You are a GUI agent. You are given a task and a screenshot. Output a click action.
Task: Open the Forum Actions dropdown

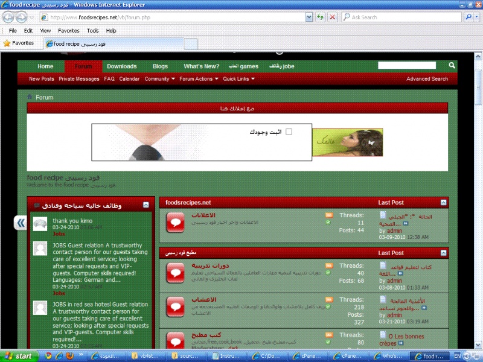199,78
